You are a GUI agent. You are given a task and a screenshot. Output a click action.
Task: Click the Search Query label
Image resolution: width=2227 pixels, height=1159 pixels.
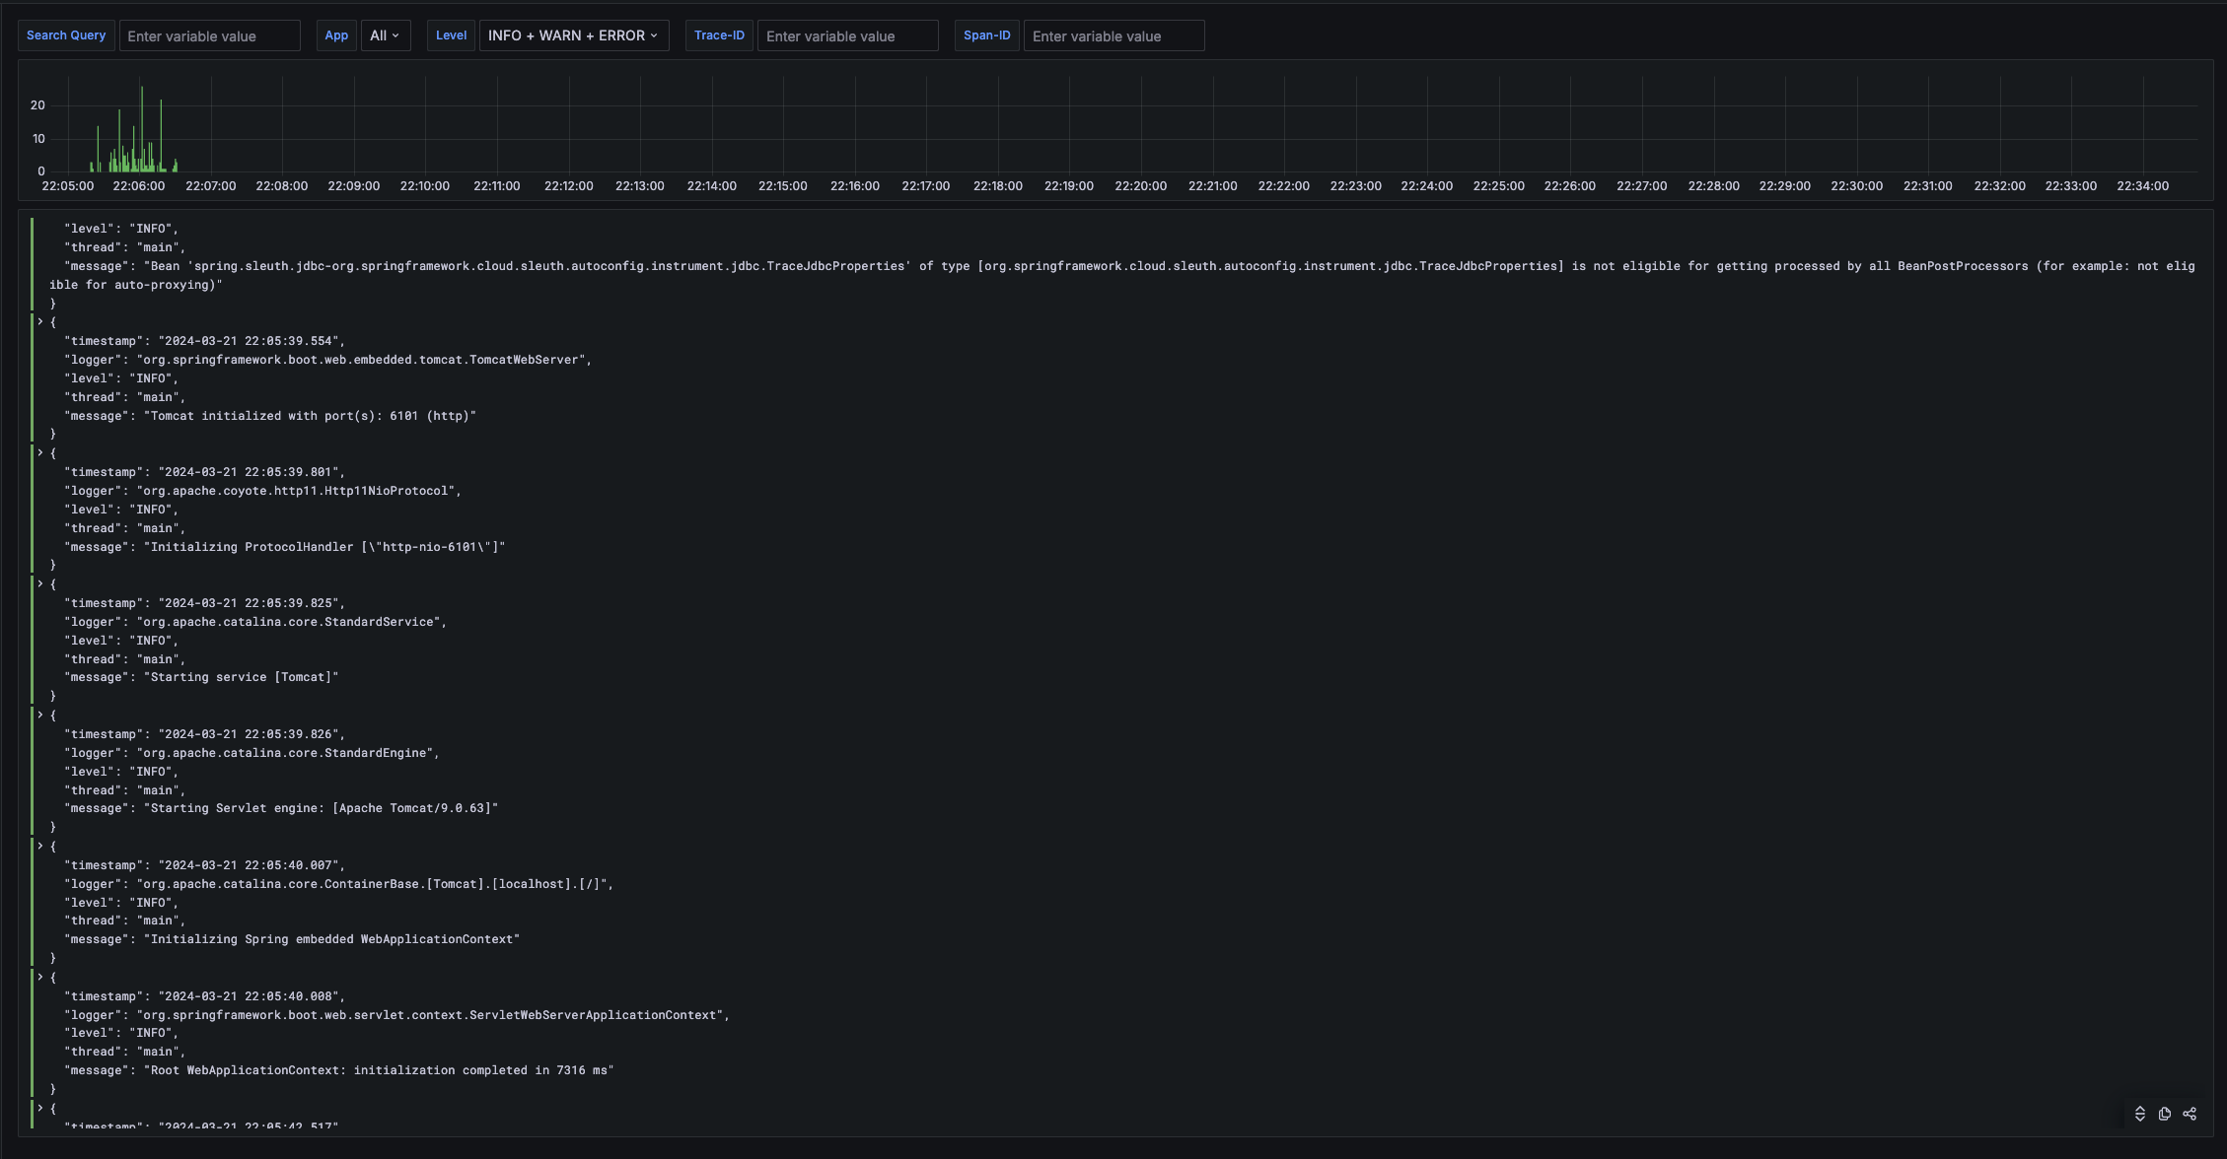[66, 35]
